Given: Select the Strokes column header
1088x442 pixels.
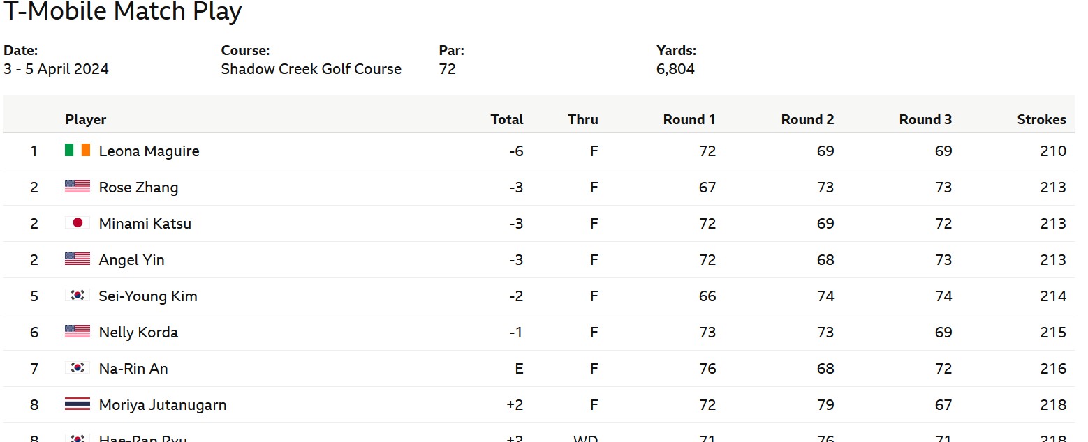Looking at the screenshot, I should point(1041,119).
